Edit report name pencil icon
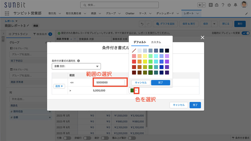The width and height of the screenshot is (251, 141). click(x=28, y=25)
